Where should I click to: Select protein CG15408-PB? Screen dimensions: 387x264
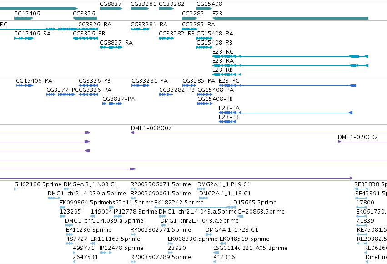pos(205,104)
